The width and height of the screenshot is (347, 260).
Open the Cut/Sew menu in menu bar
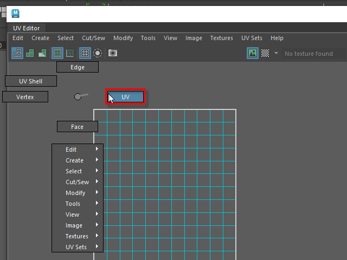click(93, 38)
